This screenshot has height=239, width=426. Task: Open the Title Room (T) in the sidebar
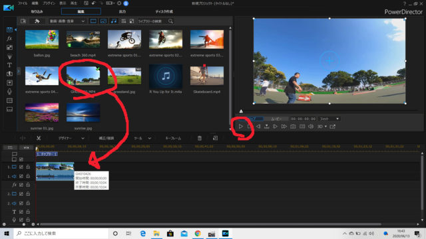(x=9, y=65)
